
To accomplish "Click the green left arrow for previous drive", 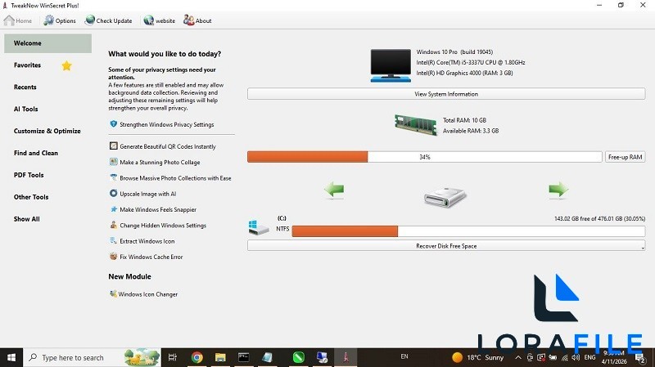I will coord(334,190).
